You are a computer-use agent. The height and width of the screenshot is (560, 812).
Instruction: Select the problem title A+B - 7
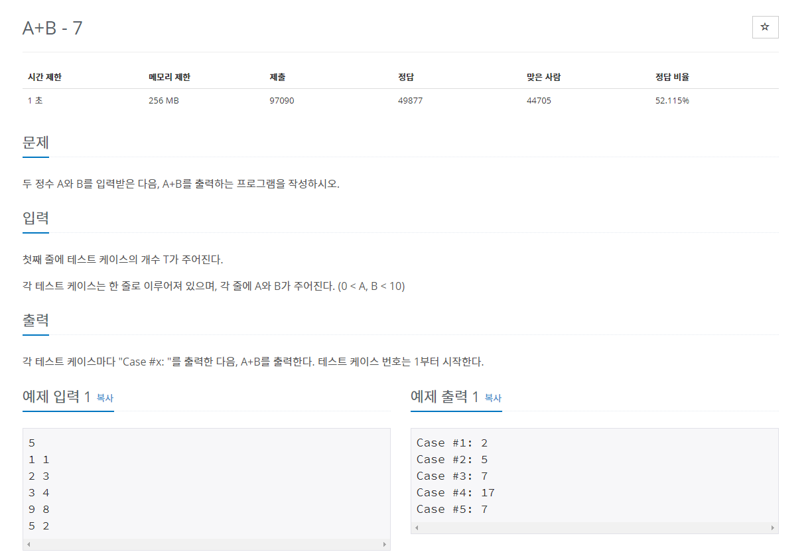tap(54, 28)
